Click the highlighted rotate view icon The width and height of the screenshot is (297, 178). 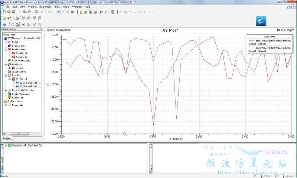click(x=17, y=24)
